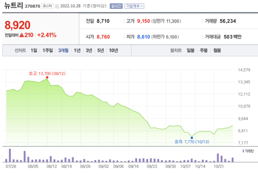The height and width of the screenshot is (174, 258).
Task: Select the 1년 line chart tab
Action: point(77,51)
